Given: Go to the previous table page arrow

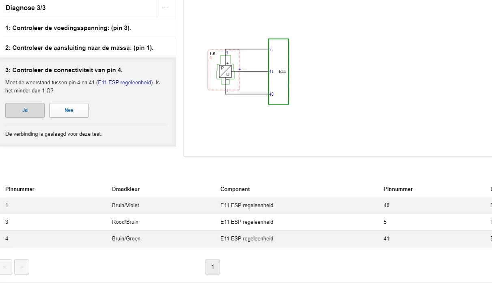Looking at the screenshot, I should [x=5, y=267].
